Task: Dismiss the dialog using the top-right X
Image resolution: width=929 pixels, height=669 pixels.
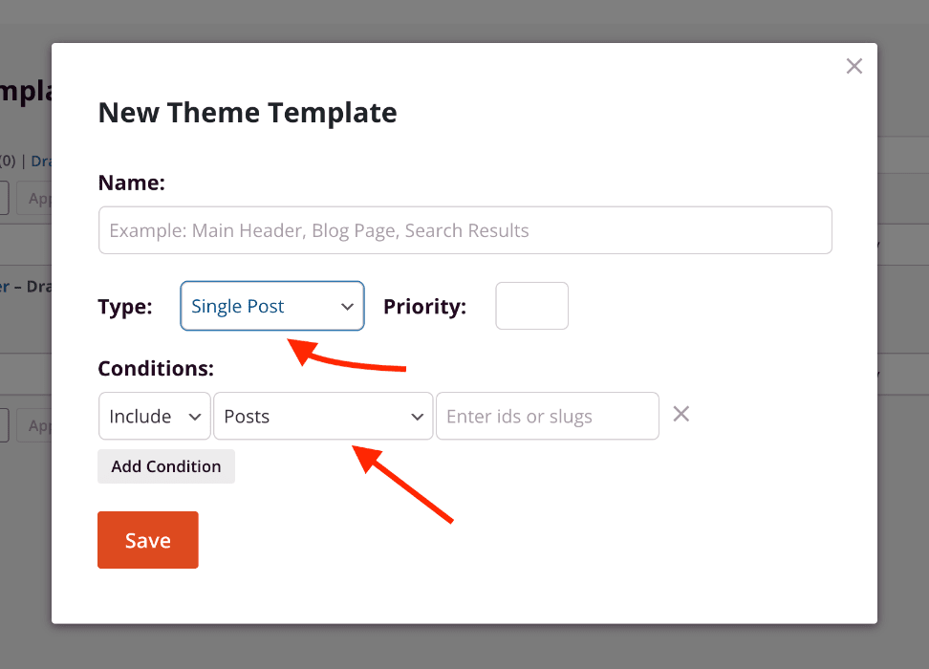Action: [853, 66]
